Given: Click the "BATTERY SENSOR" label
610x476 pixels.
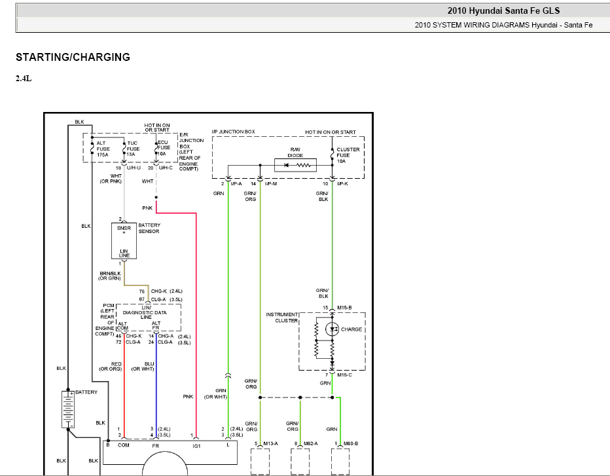Looking at the screenshot, I should 149,229.
